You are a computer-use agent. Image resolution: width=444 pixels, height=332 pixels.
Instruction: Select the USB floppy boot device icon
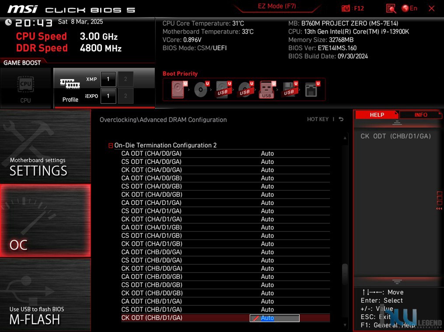click(x=290, y=89)
